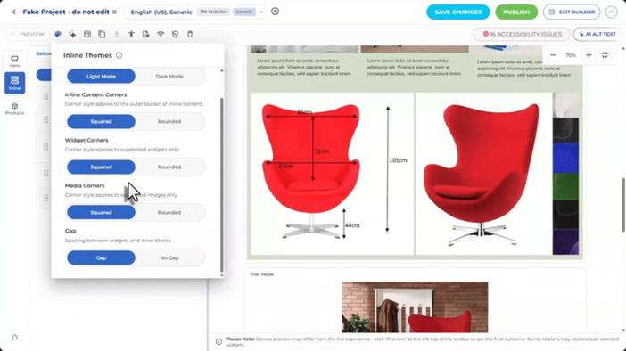This screenshot has width=626, height=351.
Task: Select the brick fireplace room image
Action: click(415, 307)
